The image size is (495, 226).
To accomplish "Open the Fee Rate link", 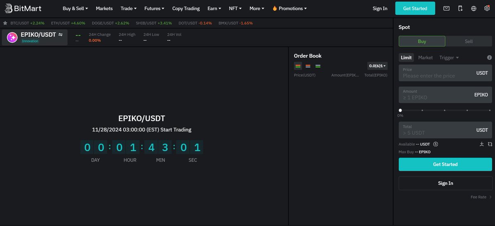I will 481,197.
